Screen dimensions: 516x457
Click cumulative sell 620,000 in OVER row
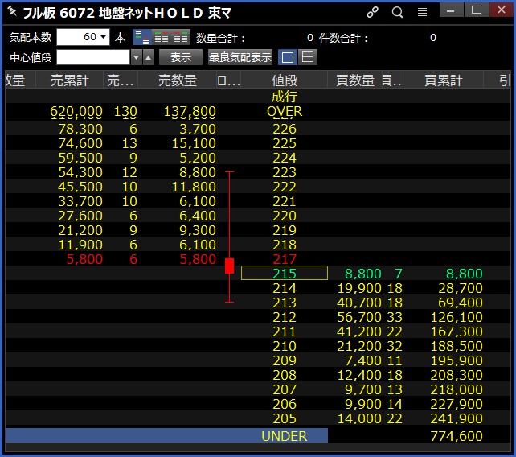(x=76, y=111)
